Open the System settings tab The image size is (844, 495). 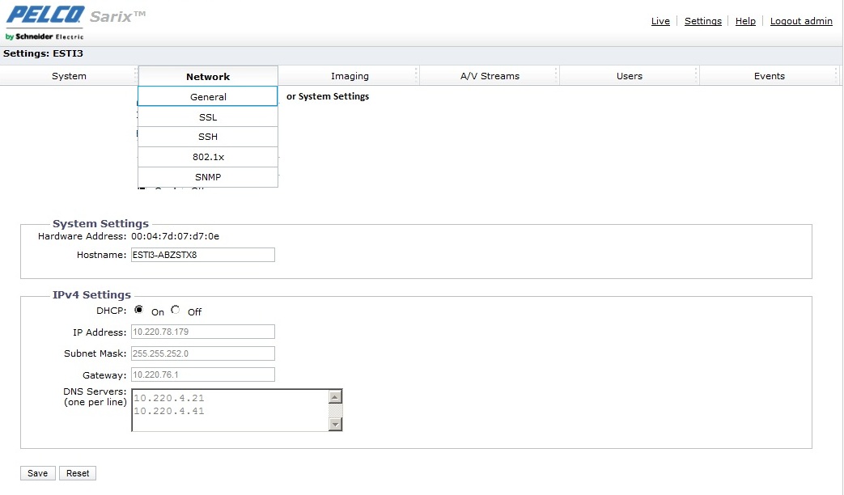[69, 76]
